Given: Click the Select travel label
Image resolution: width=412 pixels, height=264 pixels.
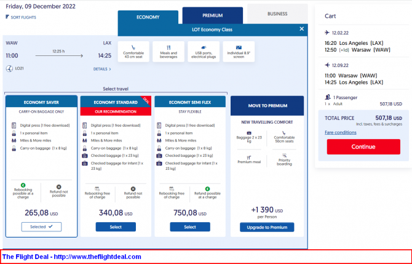Looking at the screenshot, I should (116, 89).
